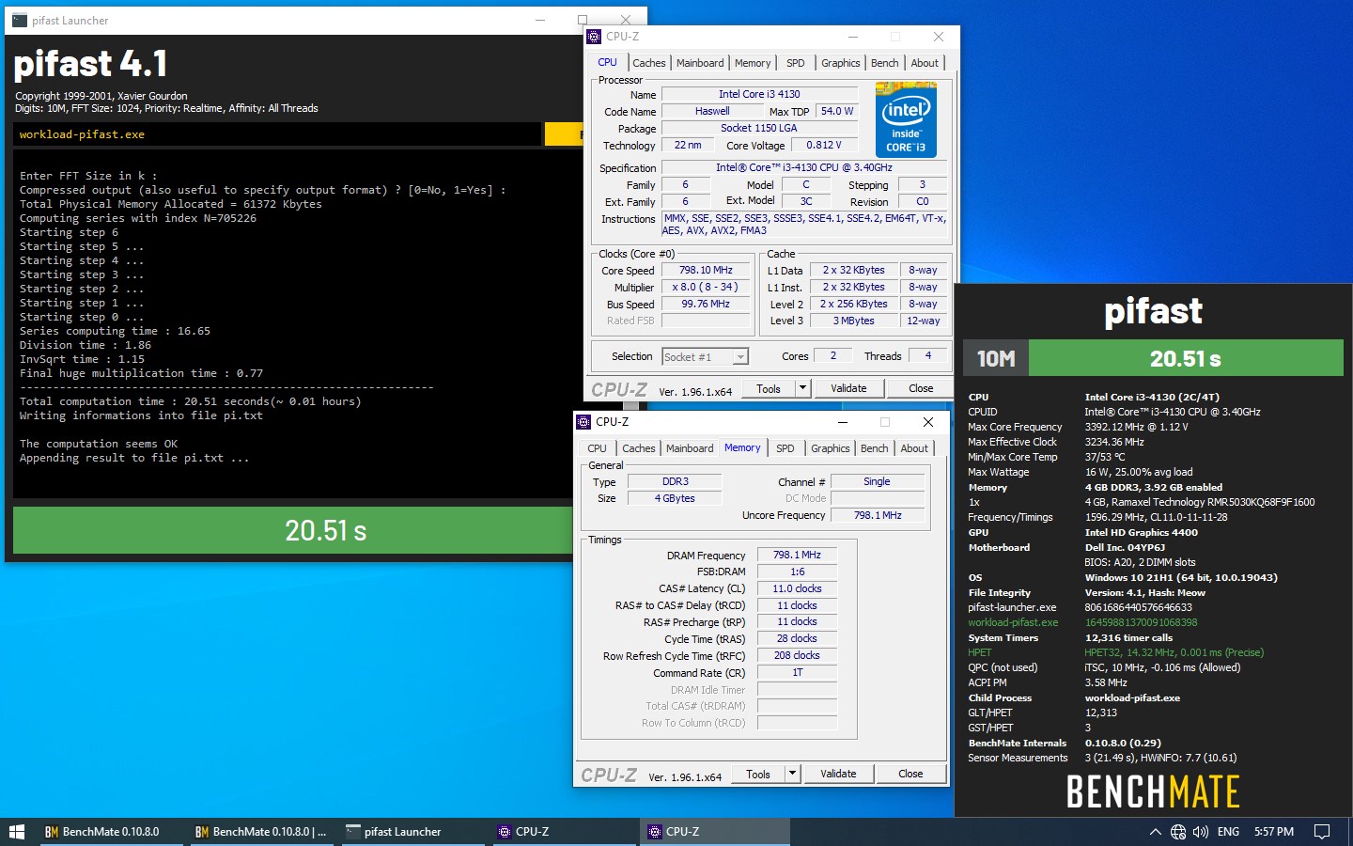Screen dimensions: 1353x846
Task: Open the notification center icon
Action: click(1322, 832)
